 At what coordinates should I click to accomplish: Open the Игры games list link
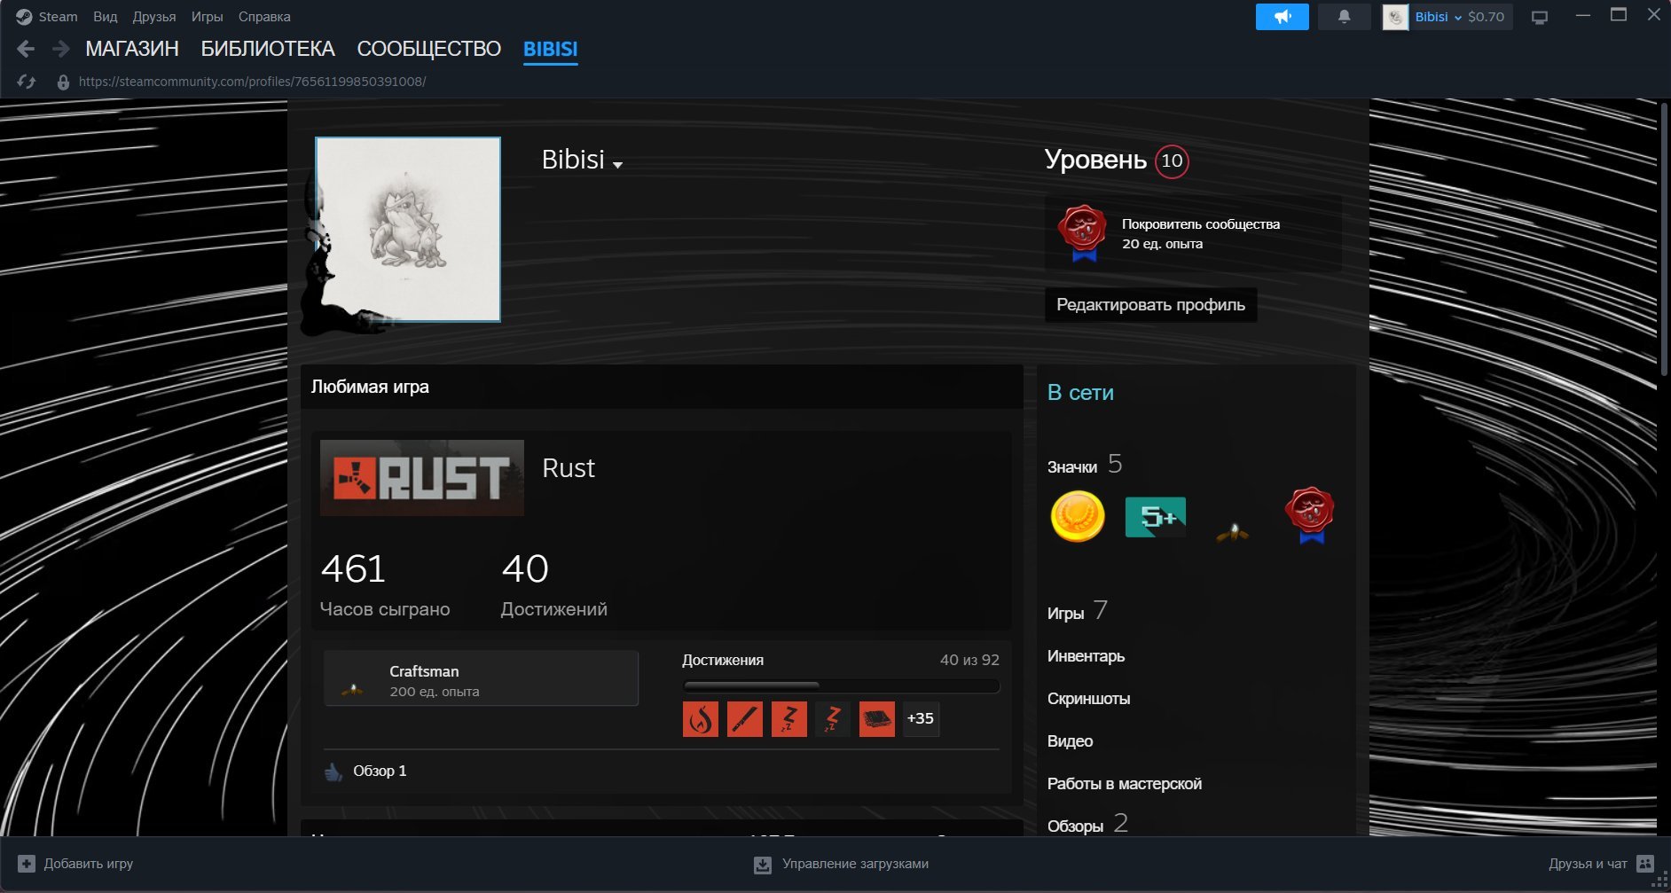1065,614
